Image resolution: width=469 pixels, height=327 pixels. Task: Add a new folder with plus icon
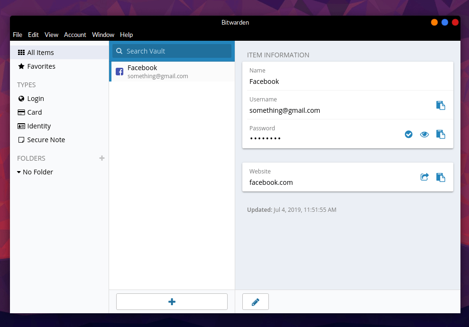101,158
